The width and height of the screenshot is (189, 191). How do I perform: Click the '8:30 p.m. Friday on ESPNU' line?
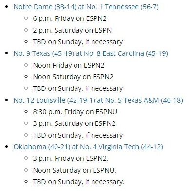75,112
